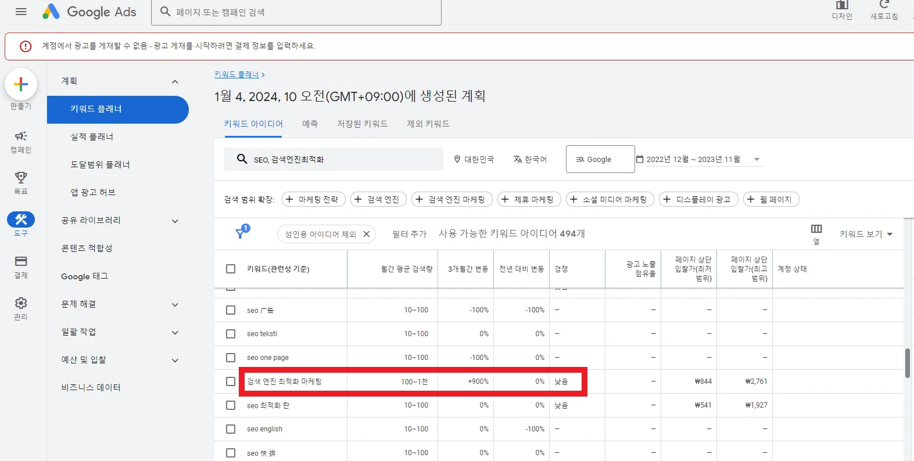Image resolution: width=914 pixels, height=461 pixels.
Task: Check the seo 快 排 row checkbox
Action: [231, 453]
